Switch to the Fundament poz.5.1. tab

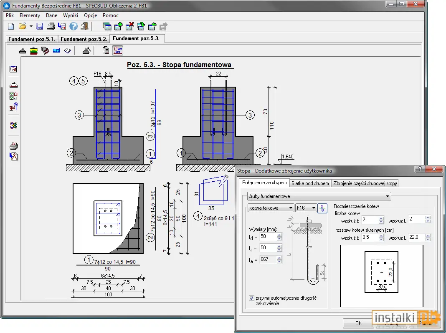point(32,39)
